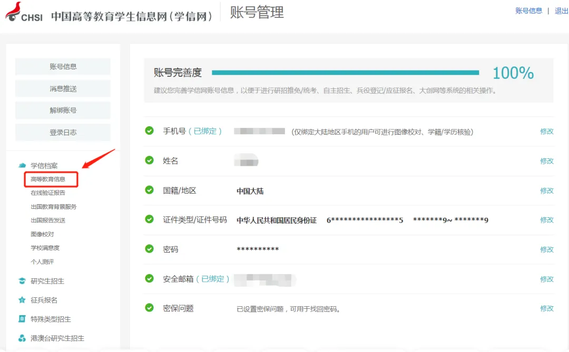This screenshot has width=569, height=352.
Task: Open the 消息推送 menu item
Action: (x=63, y=89)
